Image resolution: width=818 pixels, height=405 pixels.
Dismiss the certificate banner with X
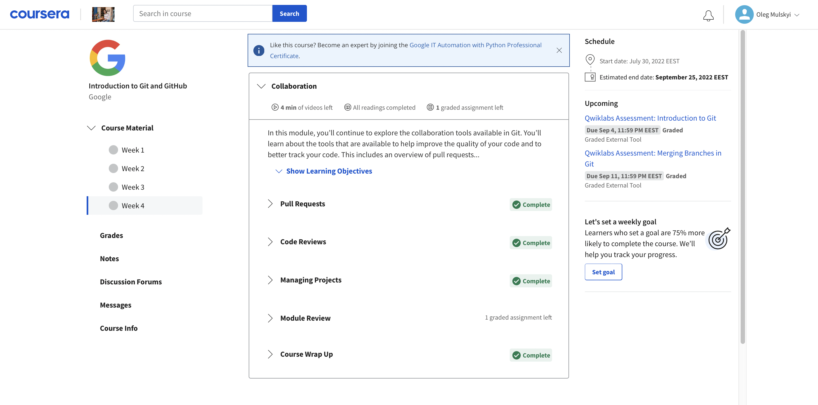click(x=559, y=50)
